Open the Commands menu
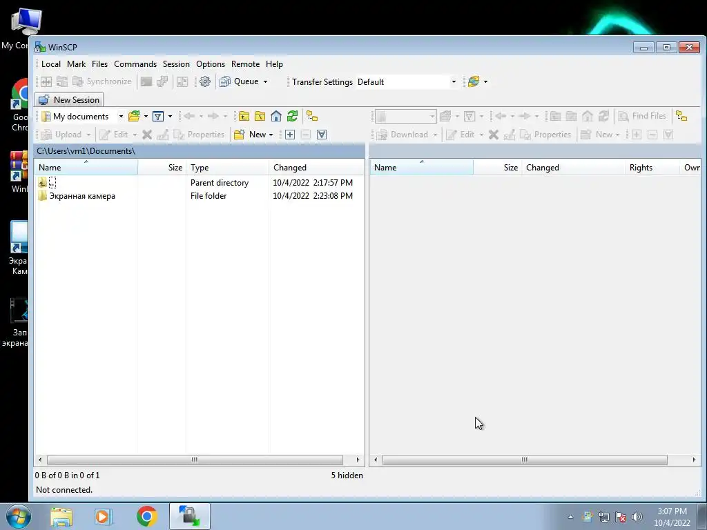This screenshot has height=530, width=707. click(x=135, y=64)
